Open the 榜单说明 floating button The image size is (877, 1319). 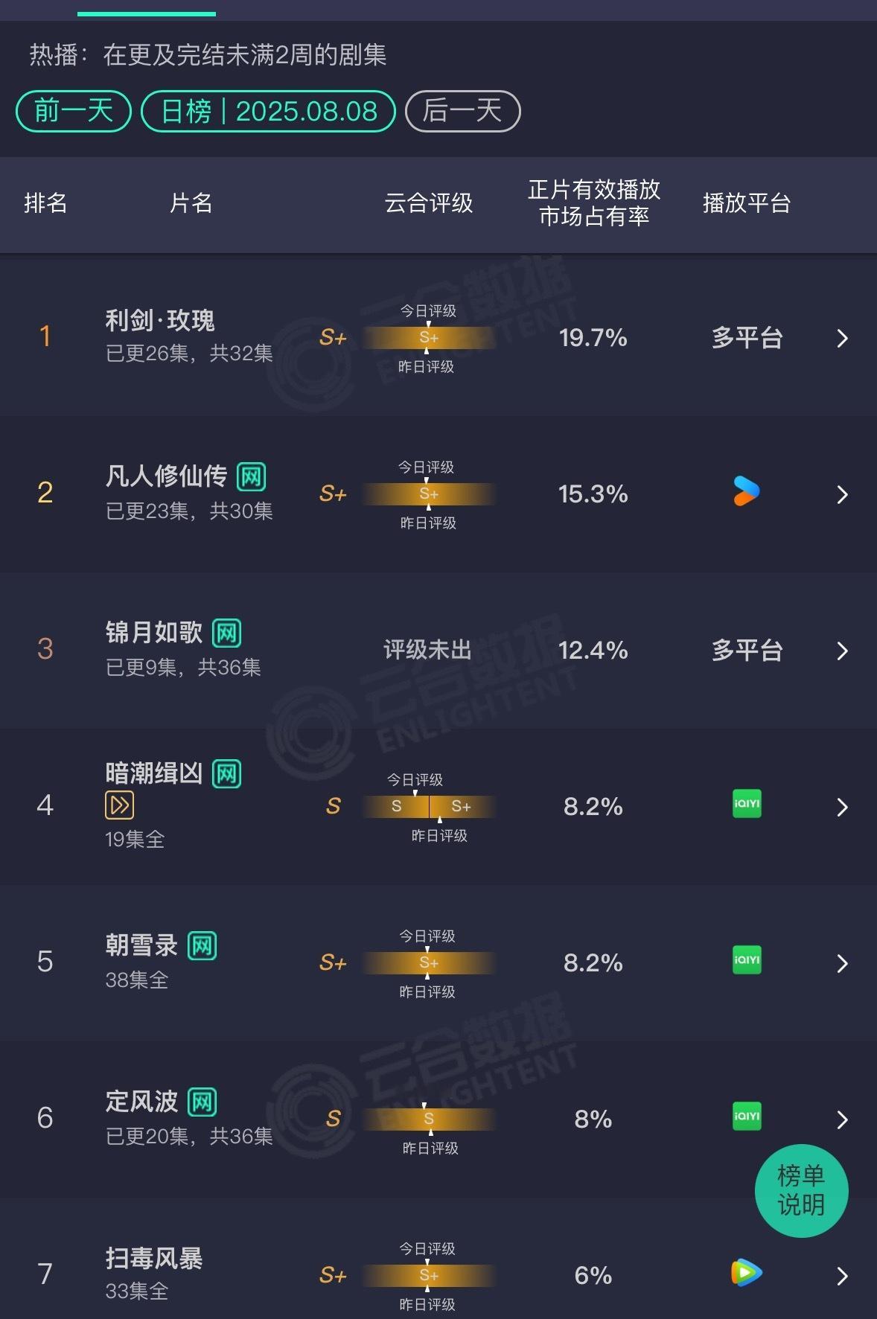pos(801,1190)
